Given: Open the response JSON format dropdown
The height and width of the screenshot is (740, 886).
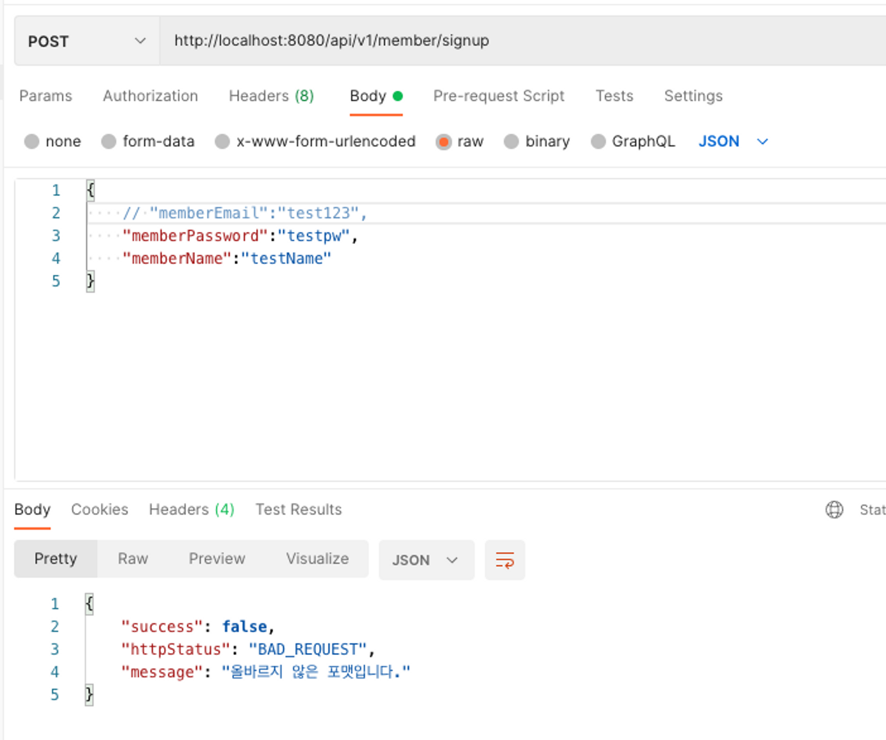Looking at the screenshot, I should tap(426, 560).
